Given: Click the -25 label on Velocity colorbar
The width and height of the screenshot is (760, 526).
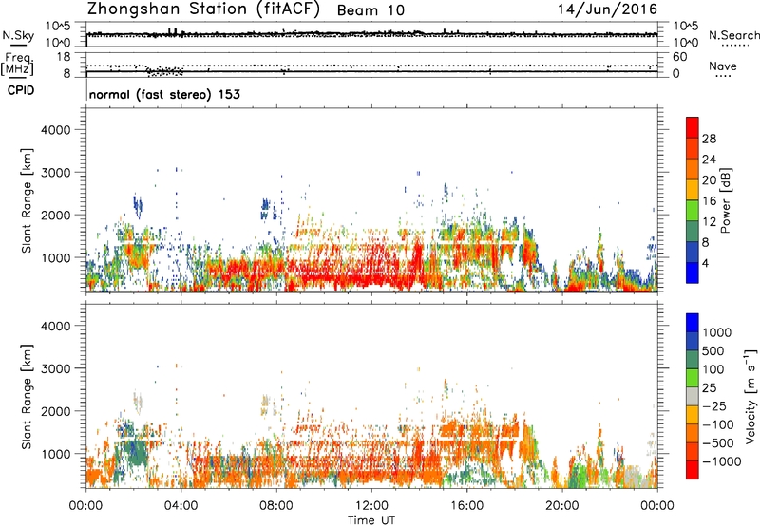Looking at the screenshot, I should 714,405.
